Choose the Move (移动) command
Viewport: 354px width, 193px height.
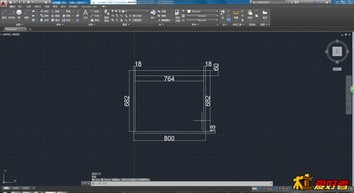coord(44,11)
